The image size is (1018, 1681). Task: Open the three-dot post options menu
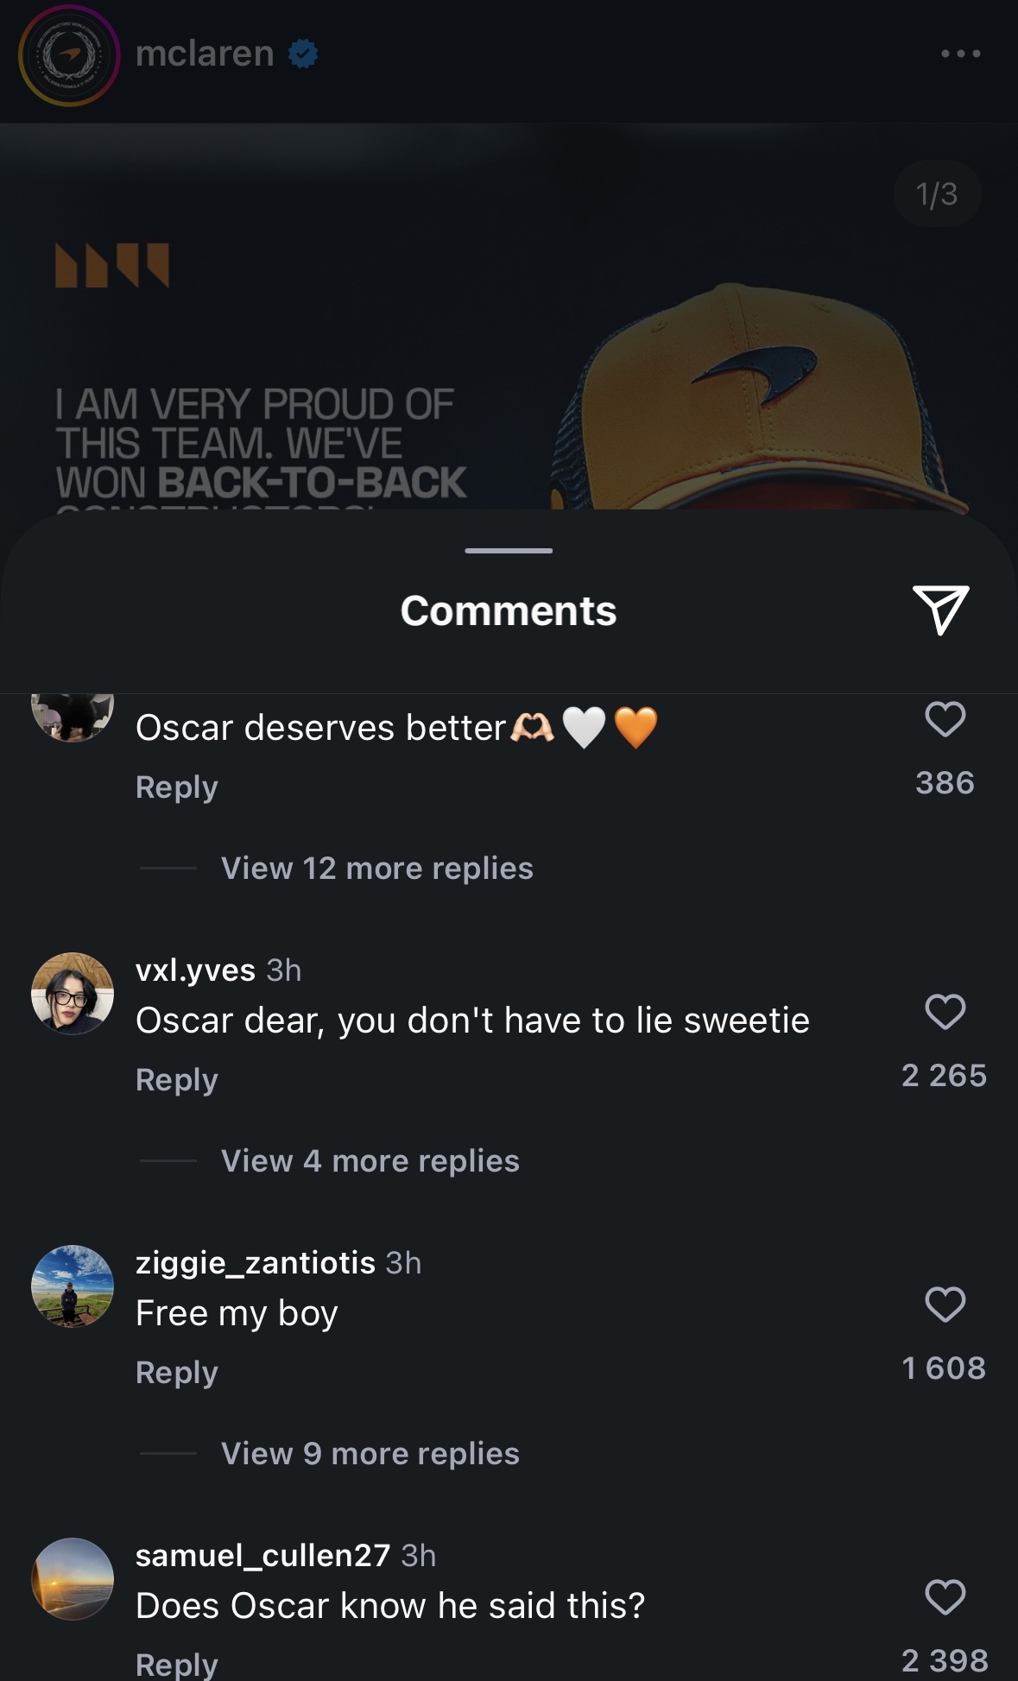960,54
